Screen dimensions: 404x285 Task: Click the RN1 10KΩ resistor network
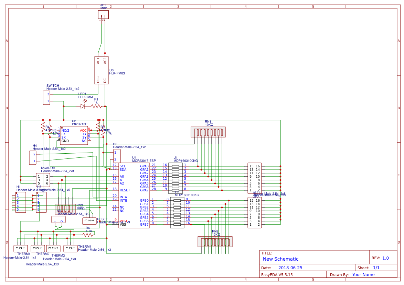208,132
